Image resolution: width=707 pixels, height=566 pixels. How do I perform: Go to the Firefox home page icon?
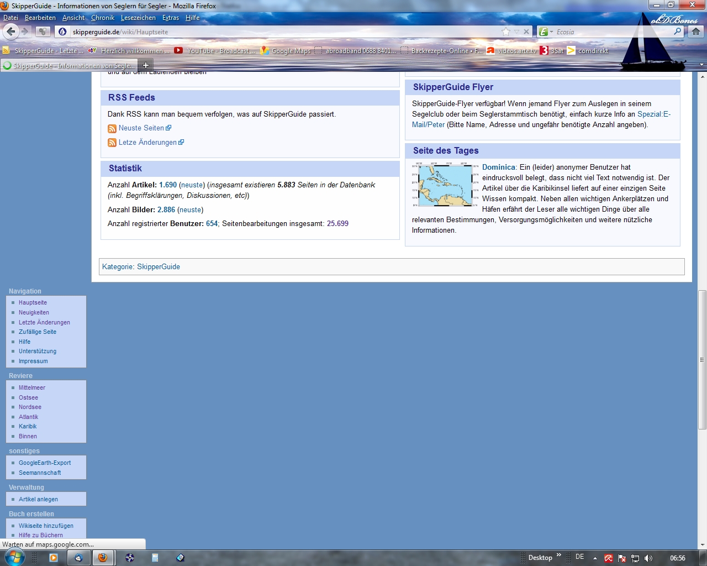pos(696,32)
